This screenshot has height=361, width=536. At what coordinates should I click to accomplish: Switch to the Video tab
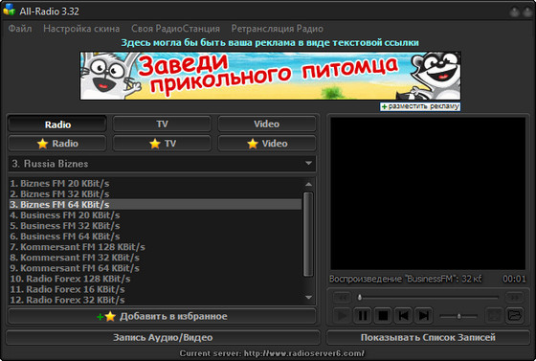coord(267,124)
